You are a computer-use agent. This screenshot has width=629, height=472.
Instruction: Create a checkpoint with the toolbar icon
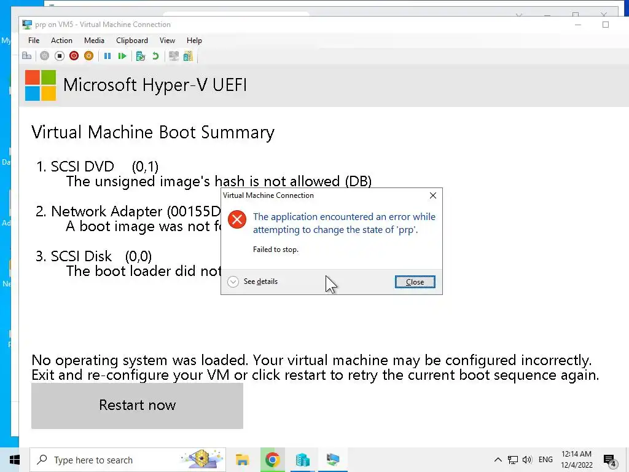tap(141, 56)
